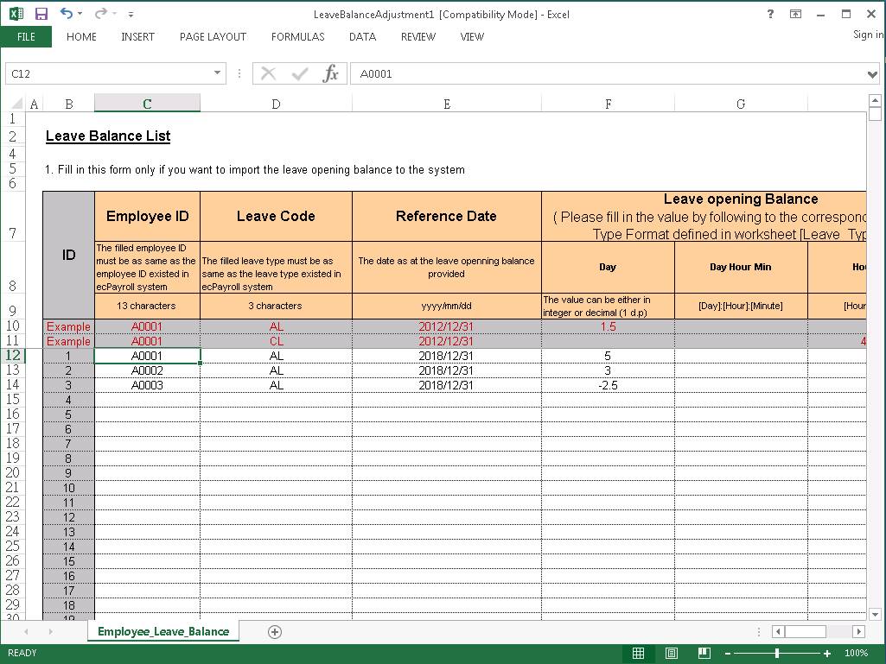Select the example Day value 1.5 cell
The image size is (886, 664).
coord(608,326)
